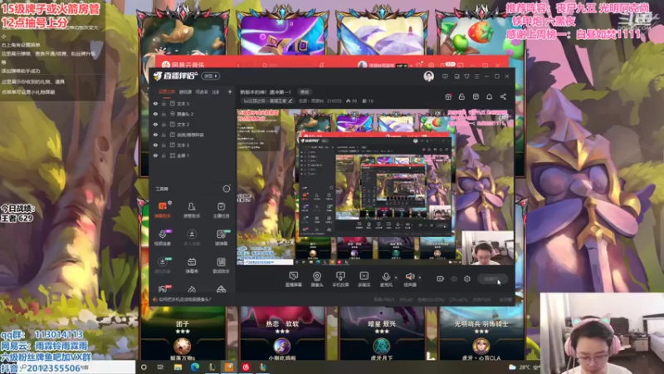The width and height of the screenshot is (664, 374).
Task: Hide the 摄像头 2 source layer
Action: (x=155, y=114)
